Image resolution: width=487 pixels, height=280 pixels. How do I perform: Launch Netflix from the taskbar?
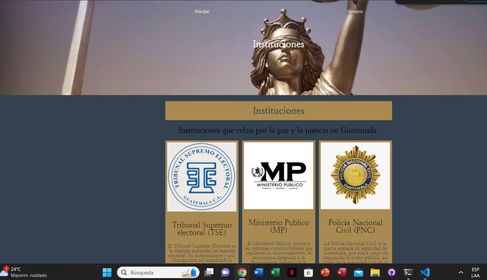[292, 272]
